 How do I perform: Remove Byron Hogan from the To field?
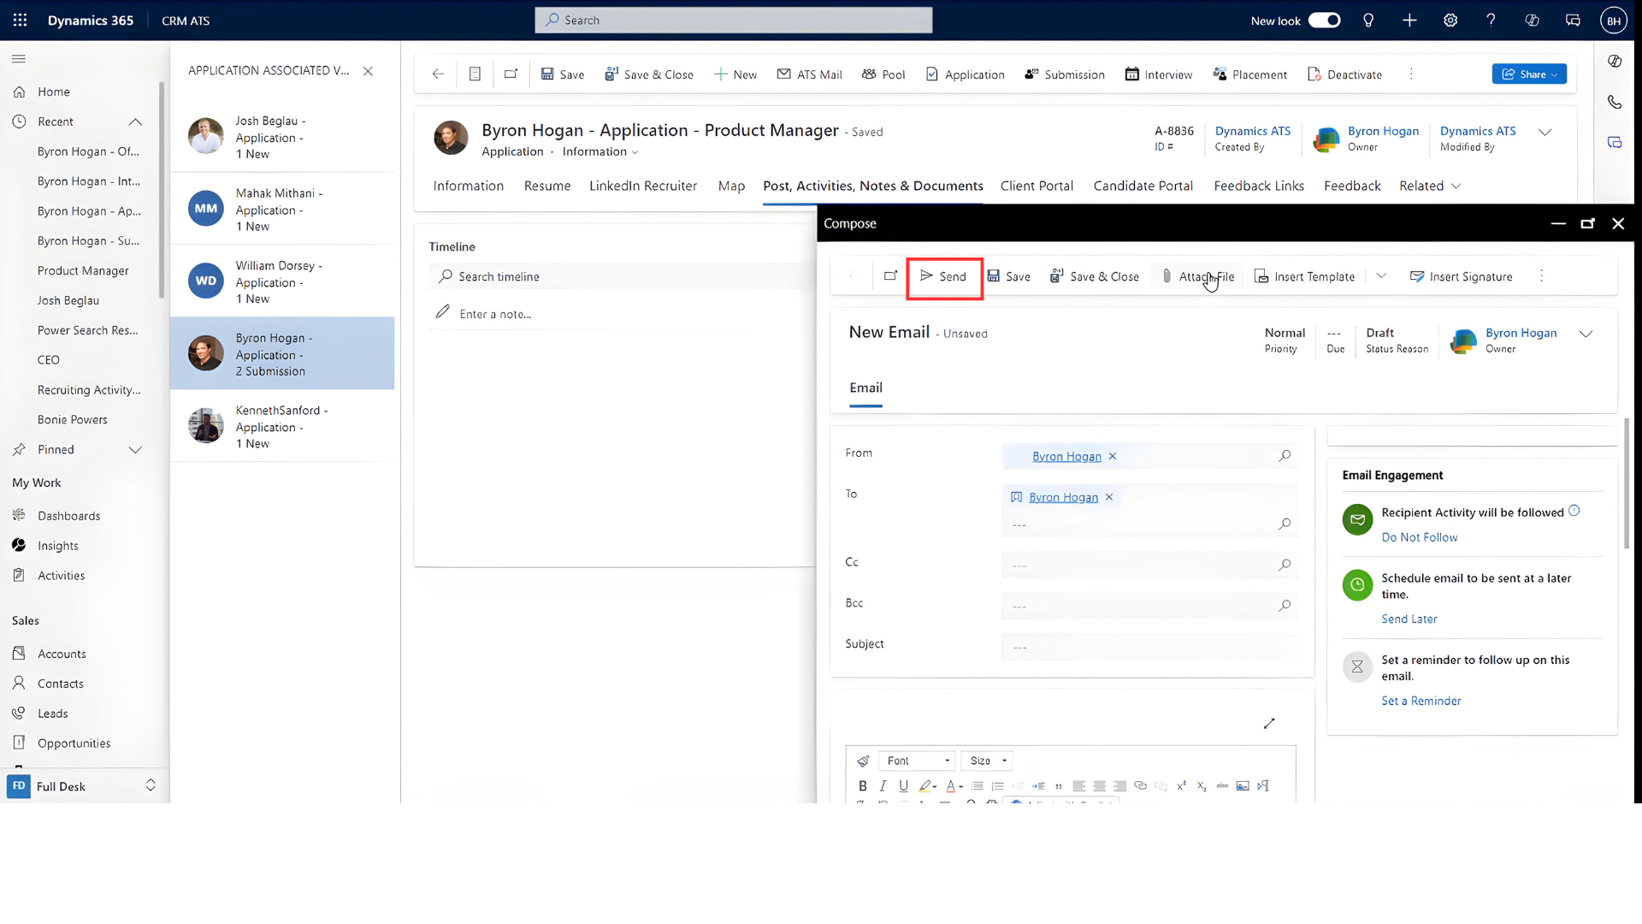[1109, 497]
